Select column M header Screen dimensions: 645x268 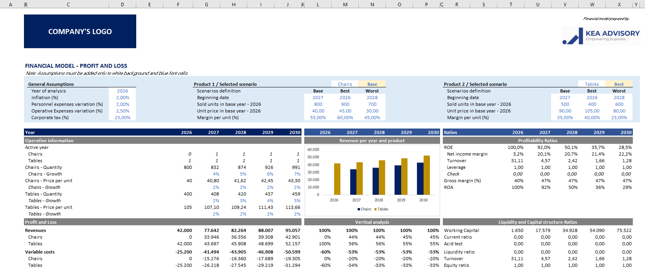tap(345, 4)
